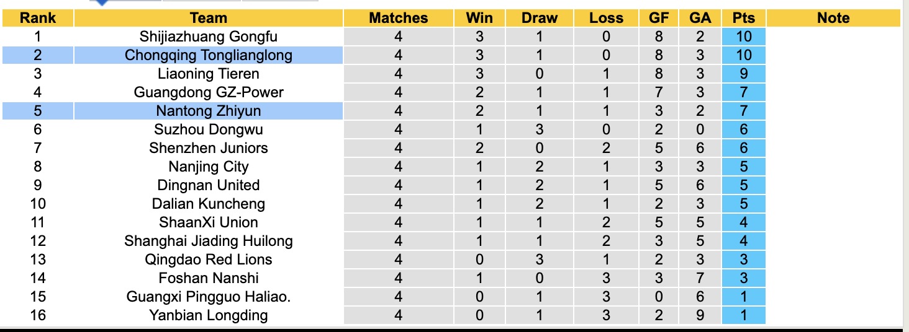Select Suzhou Dongwu in the standings
Image resolution: width=909 pixels, height=332 pixels.
(x=208, y=129)
